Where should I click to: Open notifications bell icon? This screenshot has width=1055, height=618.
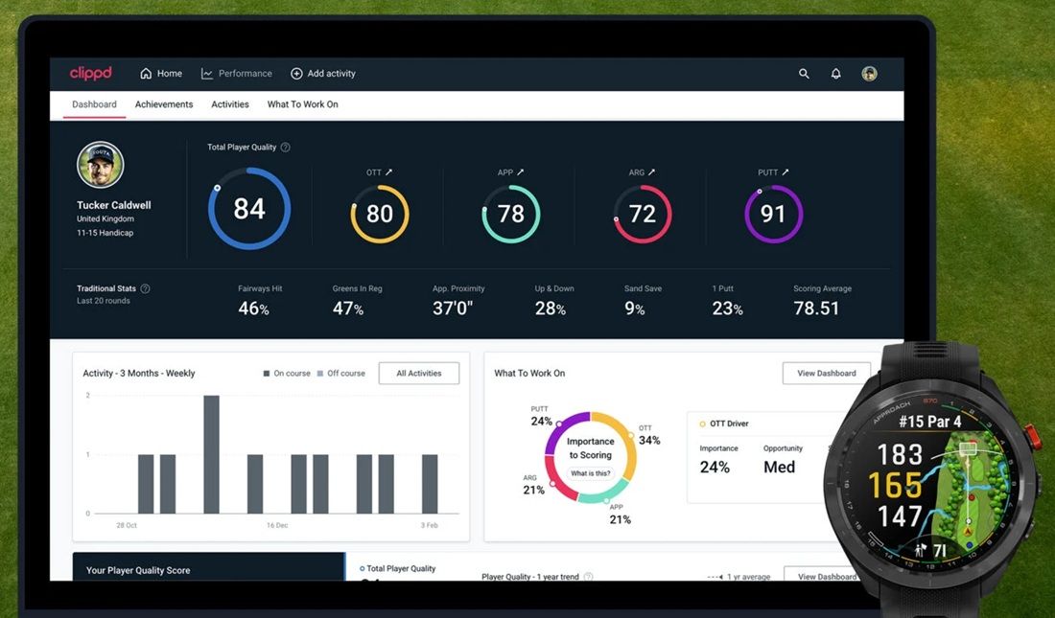[x=835, y=74]
